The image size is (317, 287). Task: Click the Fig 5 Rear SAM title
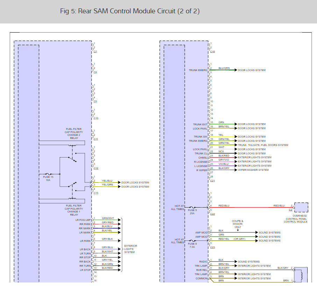pyautogui.click(x=130, y=11)
